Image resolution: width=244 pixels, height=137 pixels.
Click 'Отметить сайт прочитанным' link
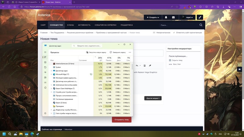click(187, 33)
